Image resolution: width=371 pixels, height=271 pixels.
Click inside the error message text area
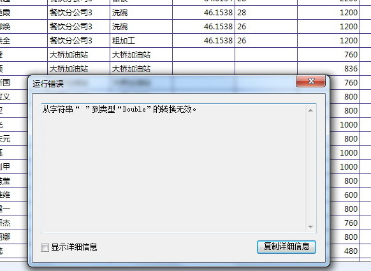173,168
